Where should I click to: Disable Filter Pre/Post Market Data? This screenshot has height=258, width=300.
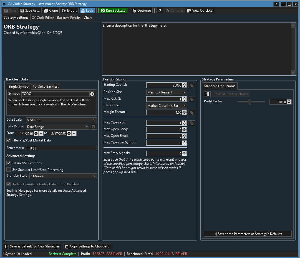point(9,140)
